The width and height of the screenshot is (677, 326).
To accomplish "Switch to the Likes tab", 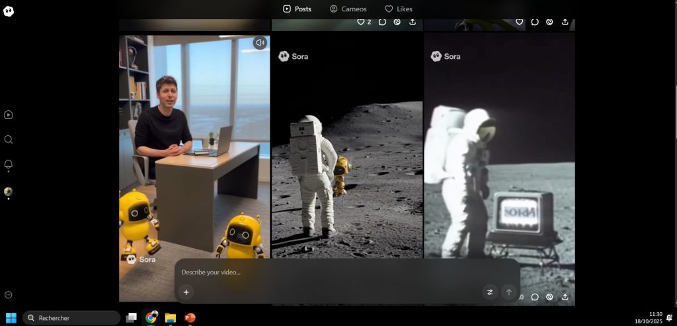I will (x=399, y=9).
